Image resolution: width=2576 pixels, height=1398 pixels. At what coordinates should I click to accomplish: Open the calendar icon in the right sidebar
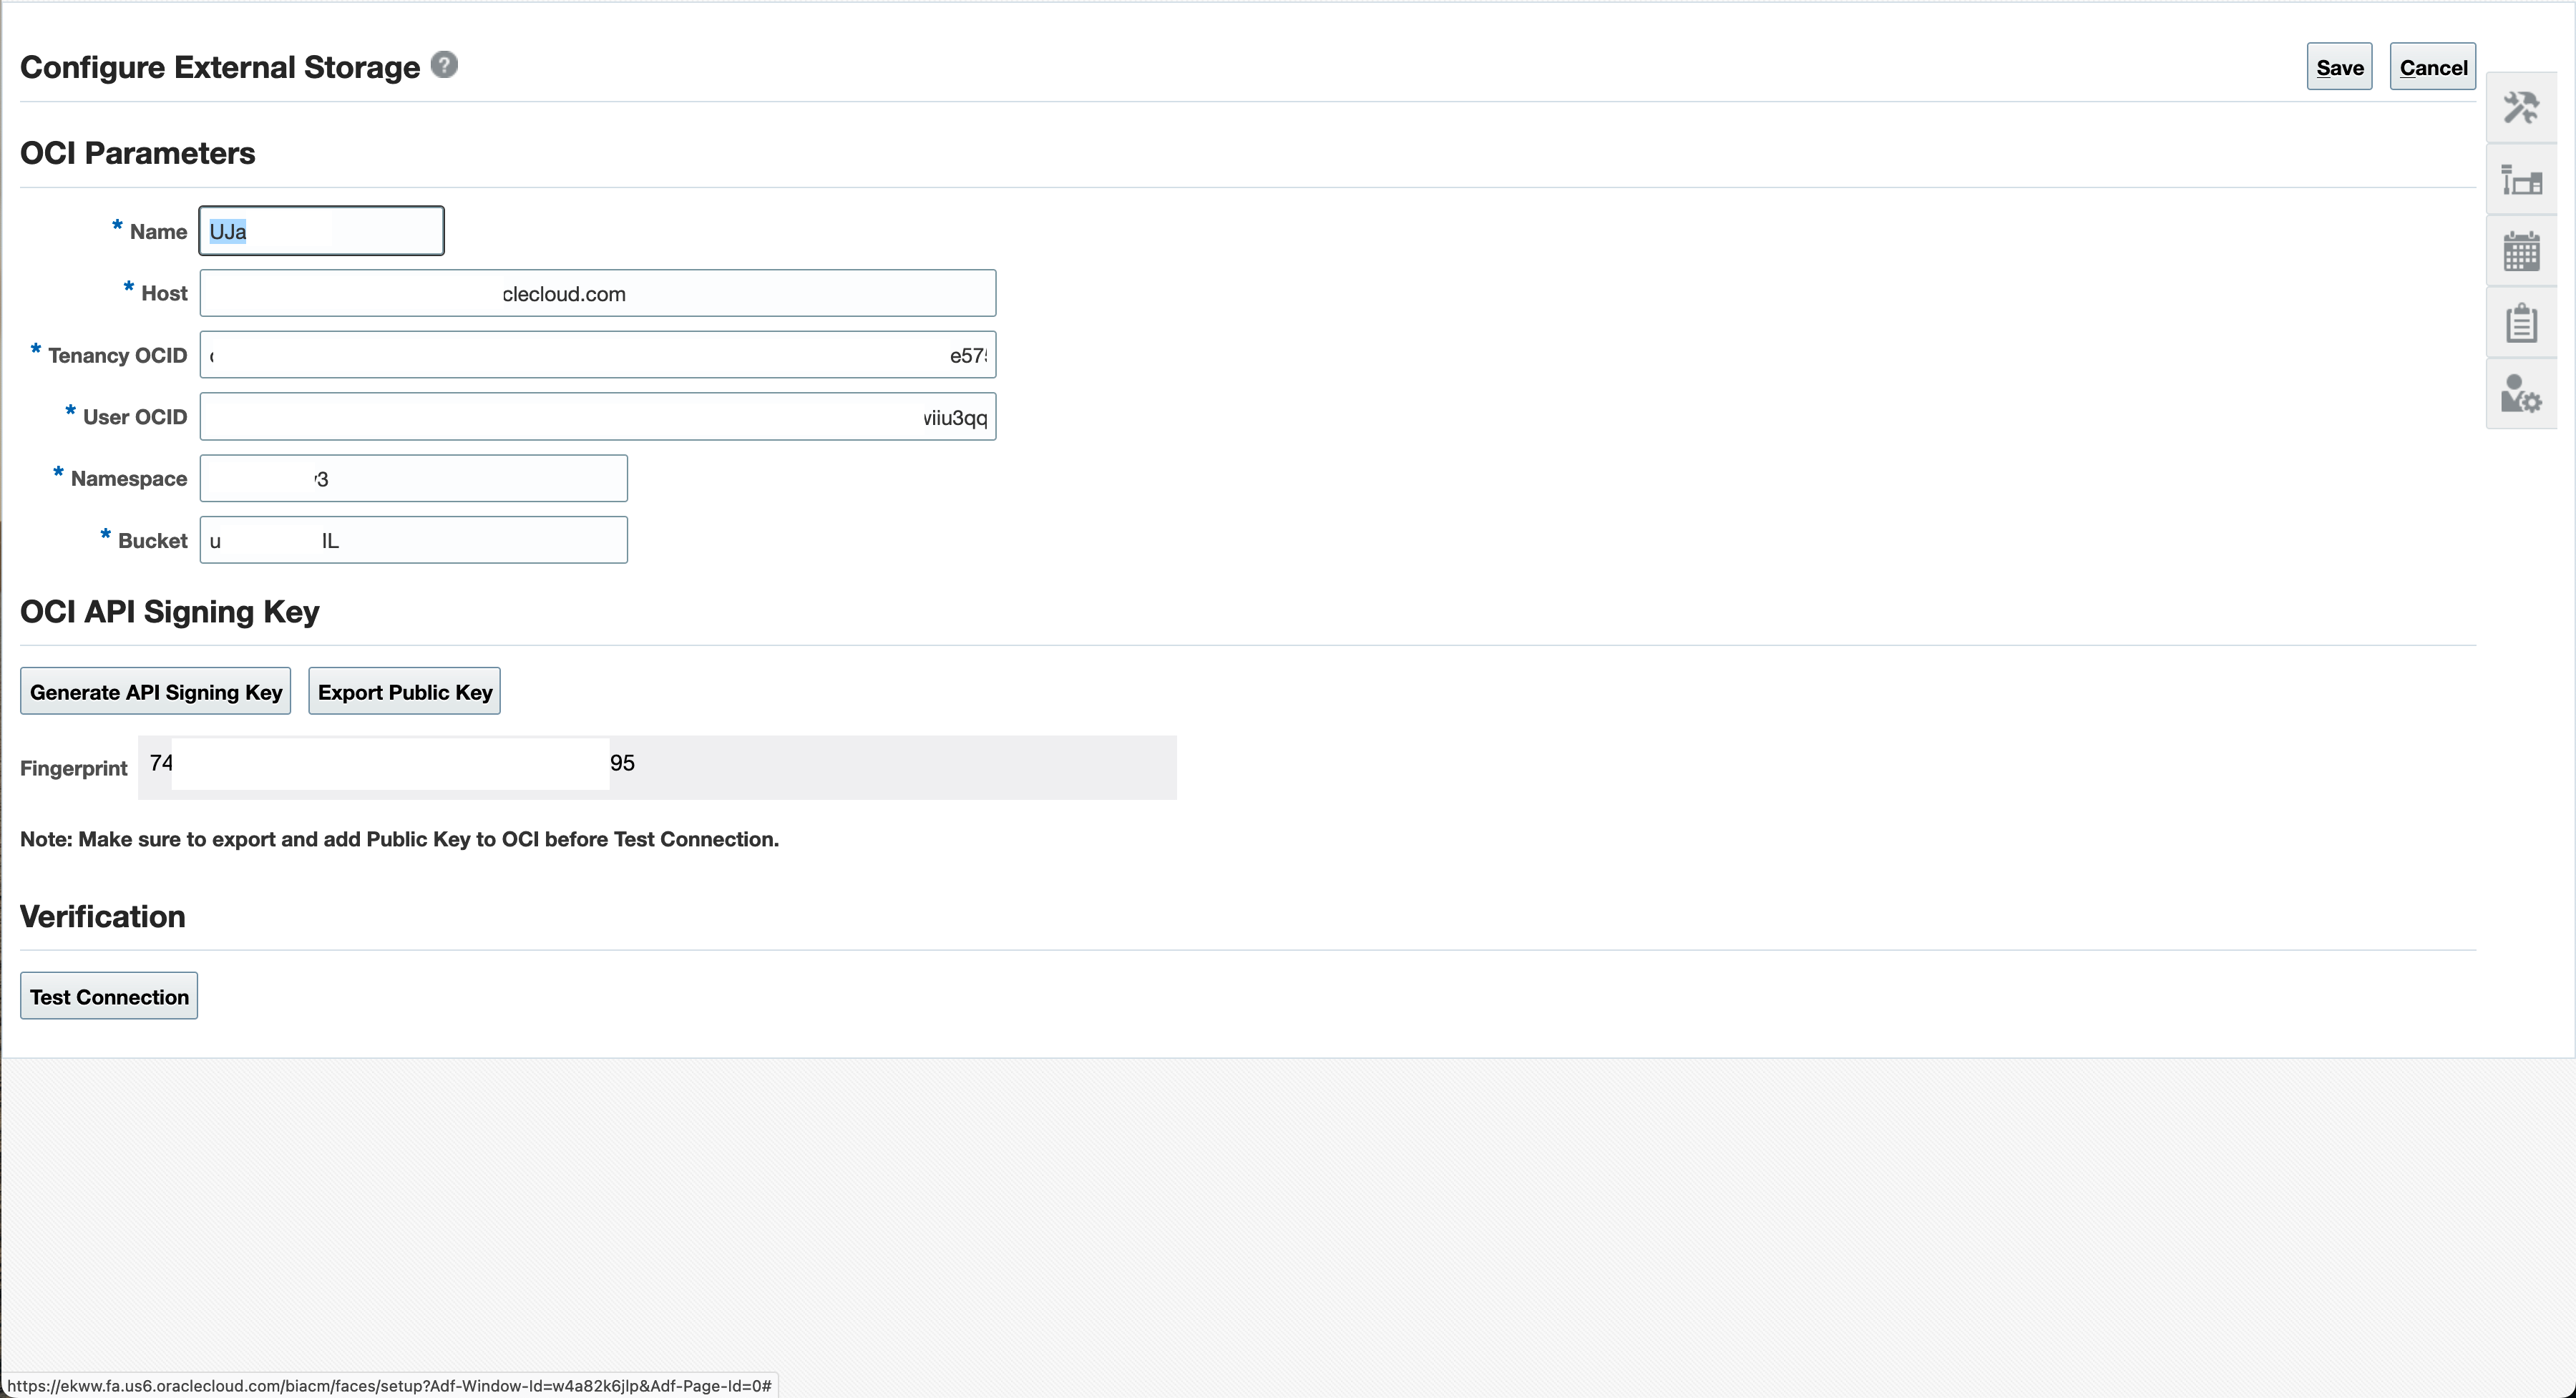[2521, 251]
